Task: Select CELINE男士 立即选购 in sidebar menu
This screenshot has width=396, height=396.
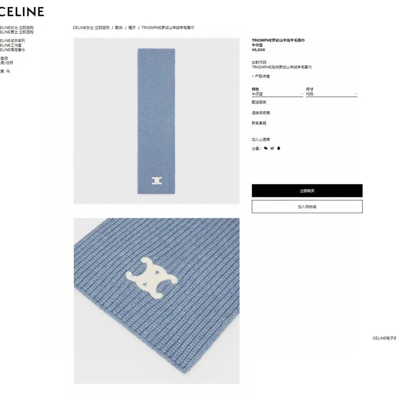Action: coord(16,32)
